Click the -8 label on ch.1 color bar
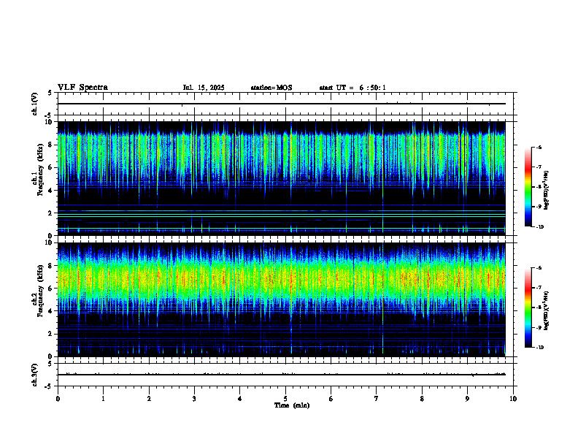The width and height of the screenshot is (578, 447). (x=539, y=187)
